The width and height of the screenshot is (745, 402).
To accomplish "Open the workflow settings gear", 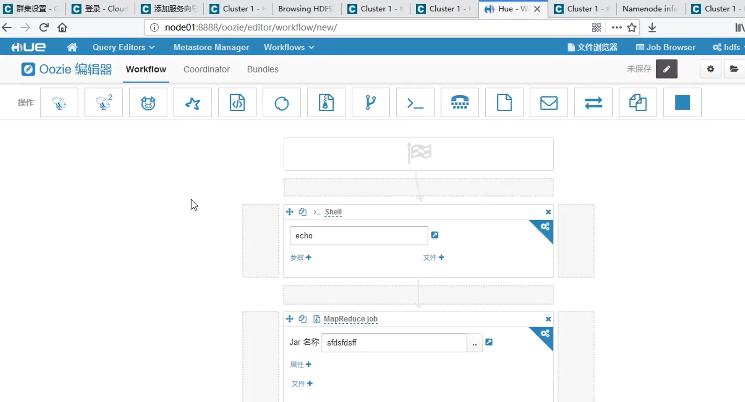I will click(x=710, y=69).
